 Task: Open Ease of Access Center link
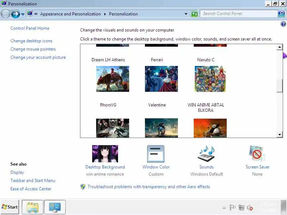coord(31,189)
